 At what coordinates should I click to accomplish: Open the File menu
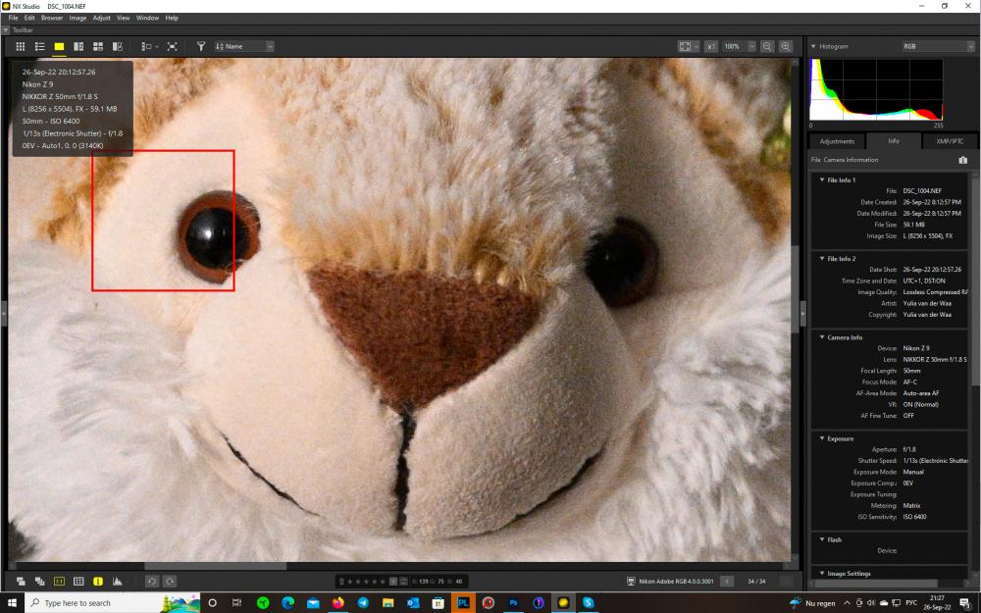(x=13, y=18)
